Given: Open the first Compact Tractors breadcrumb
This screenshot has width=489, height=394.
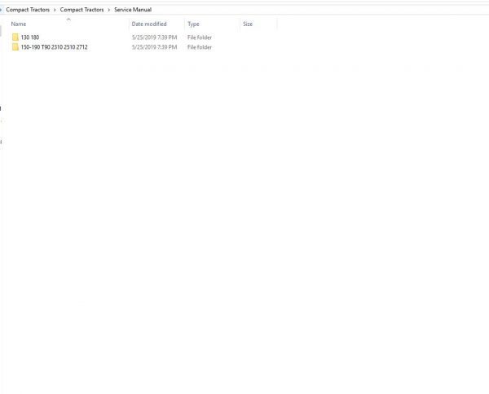Looking at the screenshot, I should (x=28, y=10).
